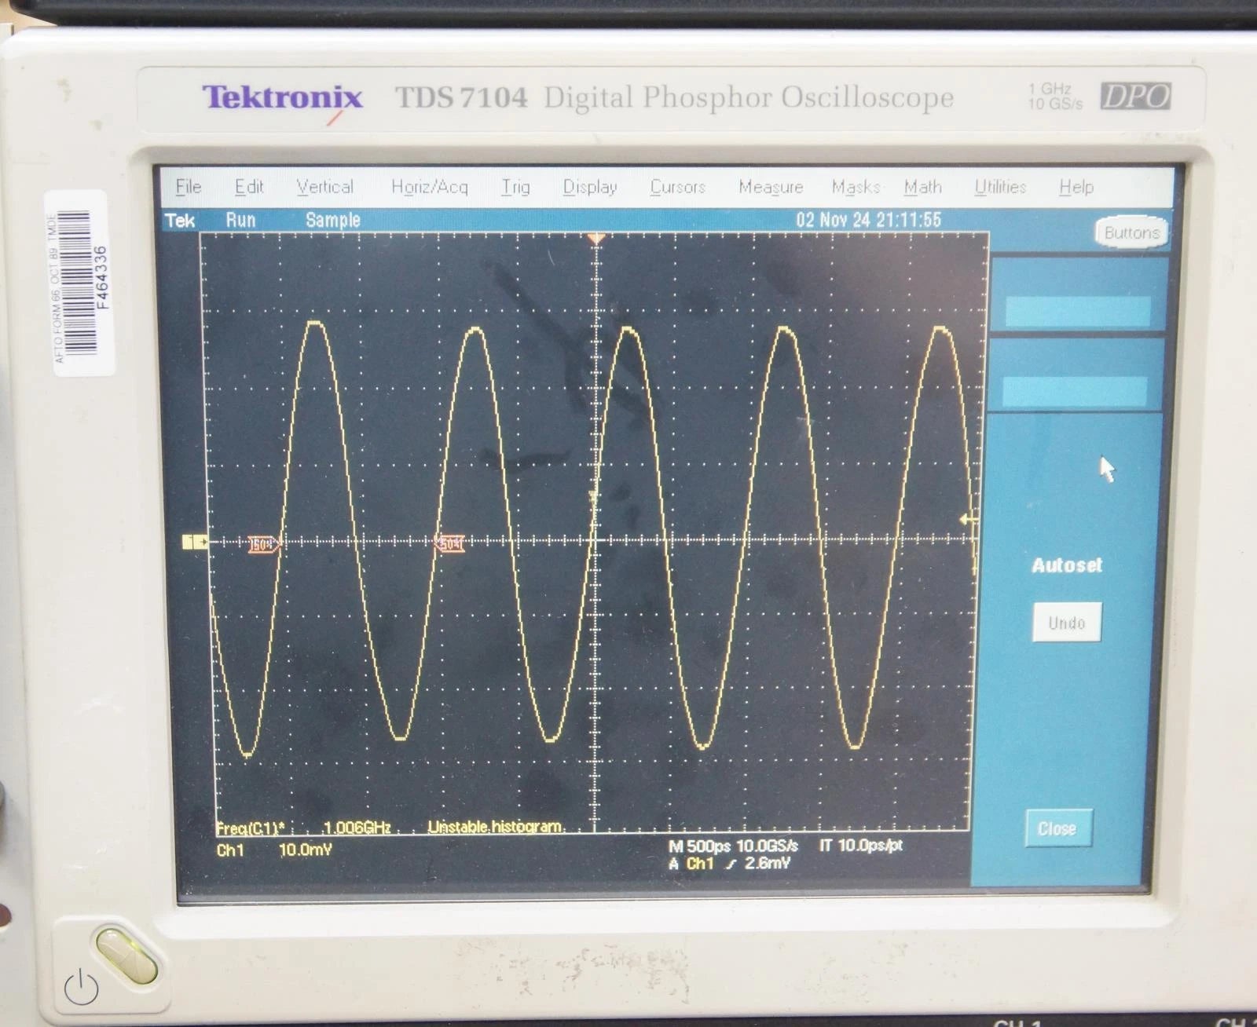The width and height of the screenshot is (1257, 1027).
Task: Click the Tek logo label
Action: click(x=180, y=221)
